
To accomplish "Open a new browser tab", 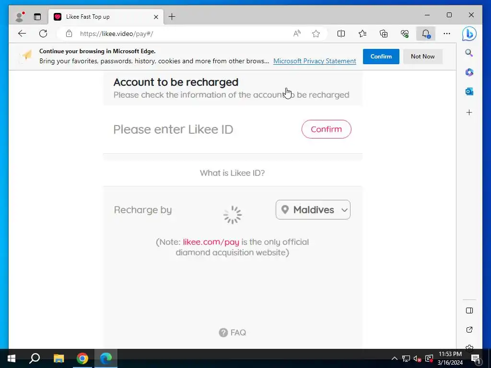I will pyautogui.click(x=172, y=17).
